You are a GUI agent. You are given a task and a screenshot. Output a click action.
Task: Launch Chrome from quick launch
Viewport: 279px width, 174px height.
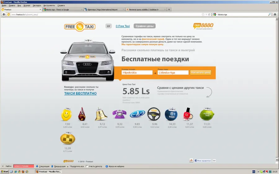(19, 172)
